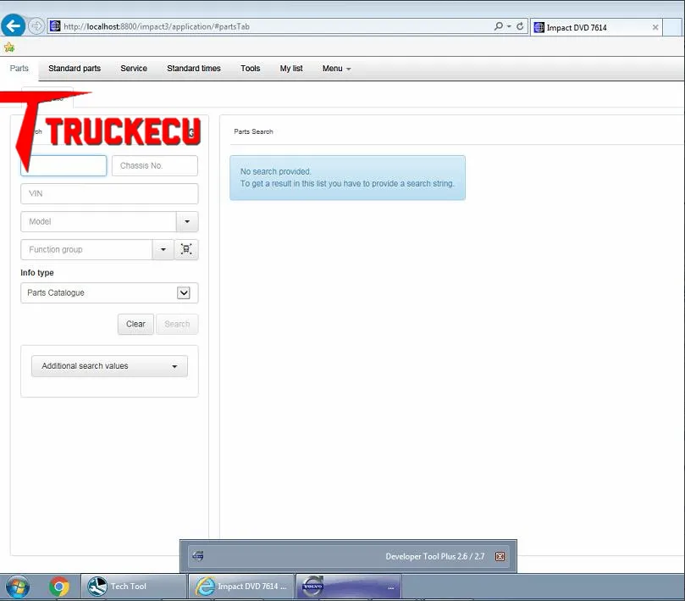Click the 'Info type' label
The height and width of the screenshot is (601, 685).
pos(37,272)
